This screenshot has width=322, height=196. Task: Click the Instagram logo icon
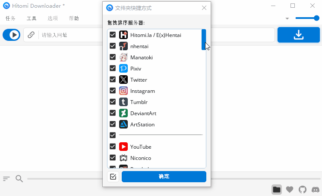(x=123, y=91)
